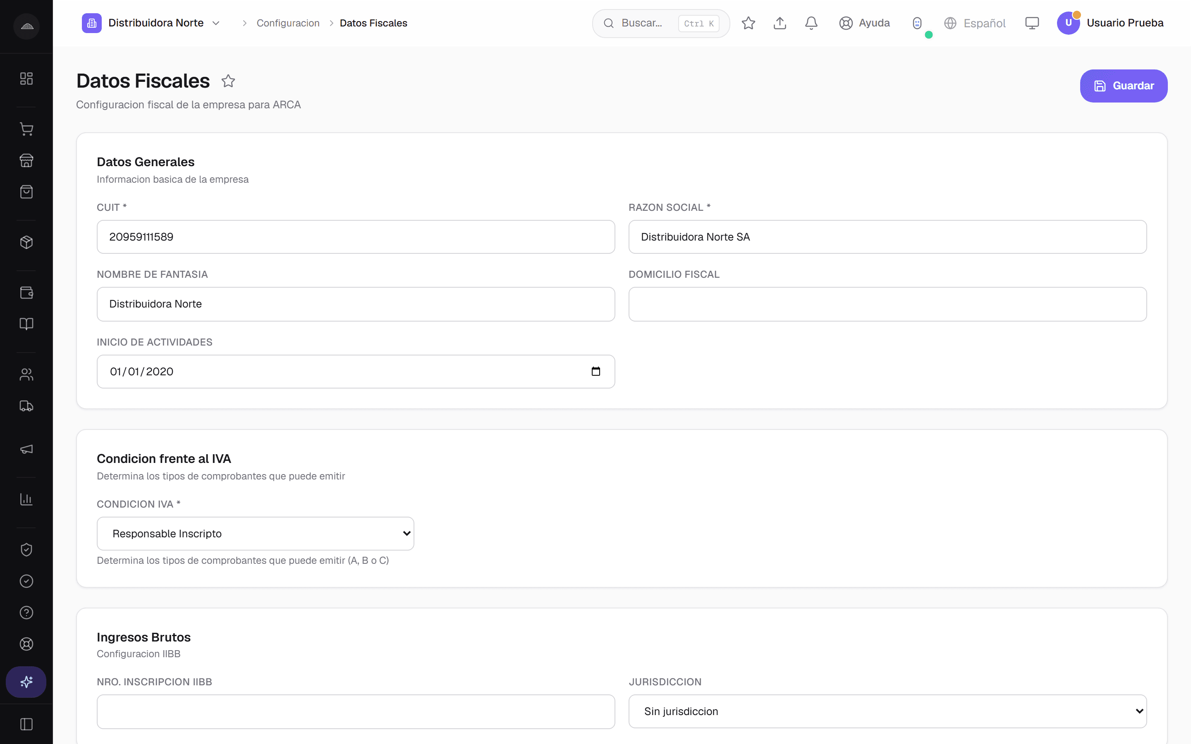Click the Domicilio Fiscal input field

887,304
